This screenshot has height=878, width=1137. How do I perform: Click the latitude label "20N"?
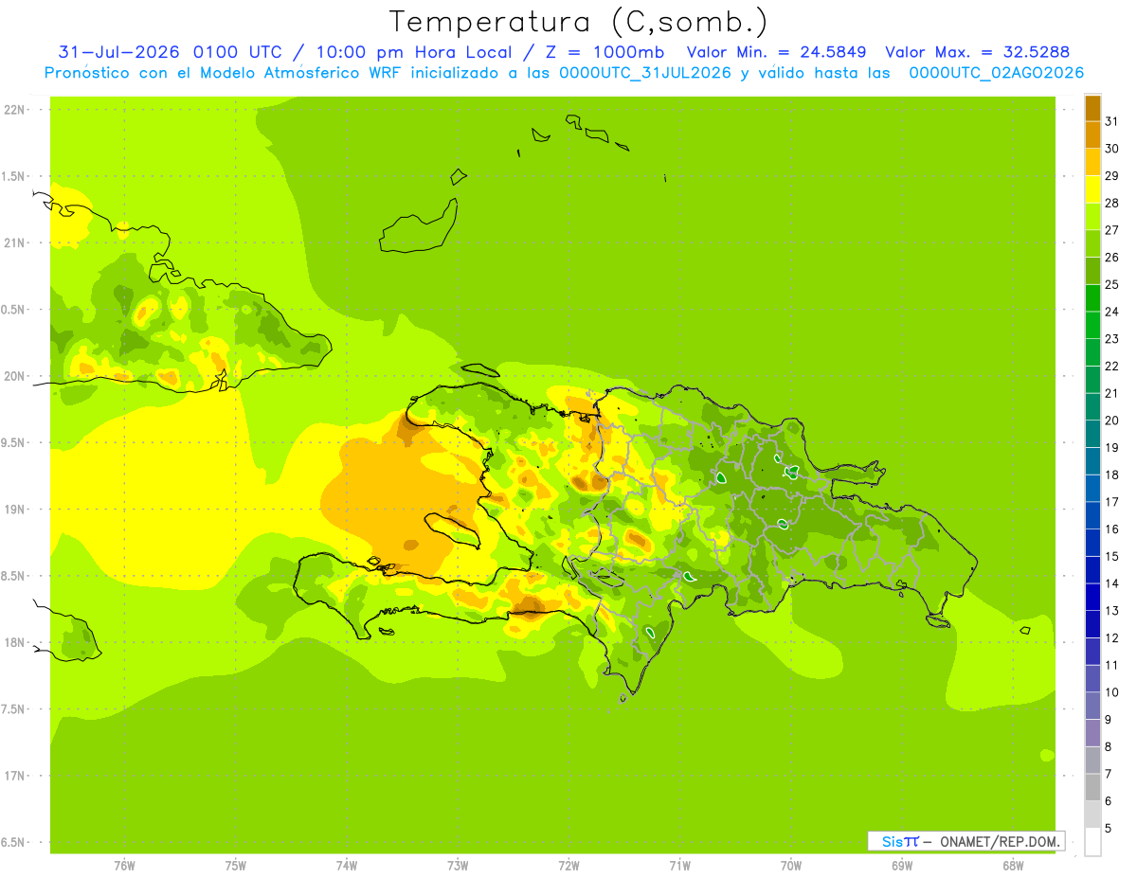click(x=15, y=376)
